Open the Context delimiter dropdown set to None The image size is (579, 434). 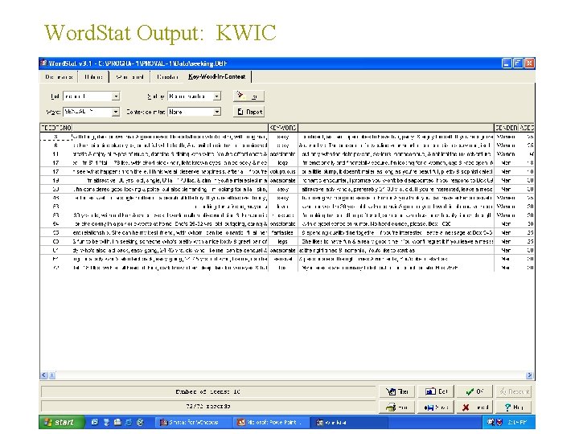[x=217, y=112]
